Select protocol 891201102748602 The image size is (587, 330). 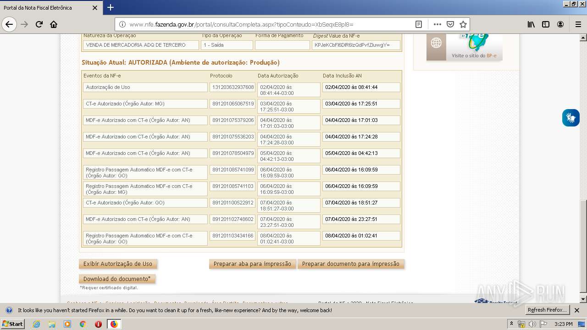tap(233, 219)
